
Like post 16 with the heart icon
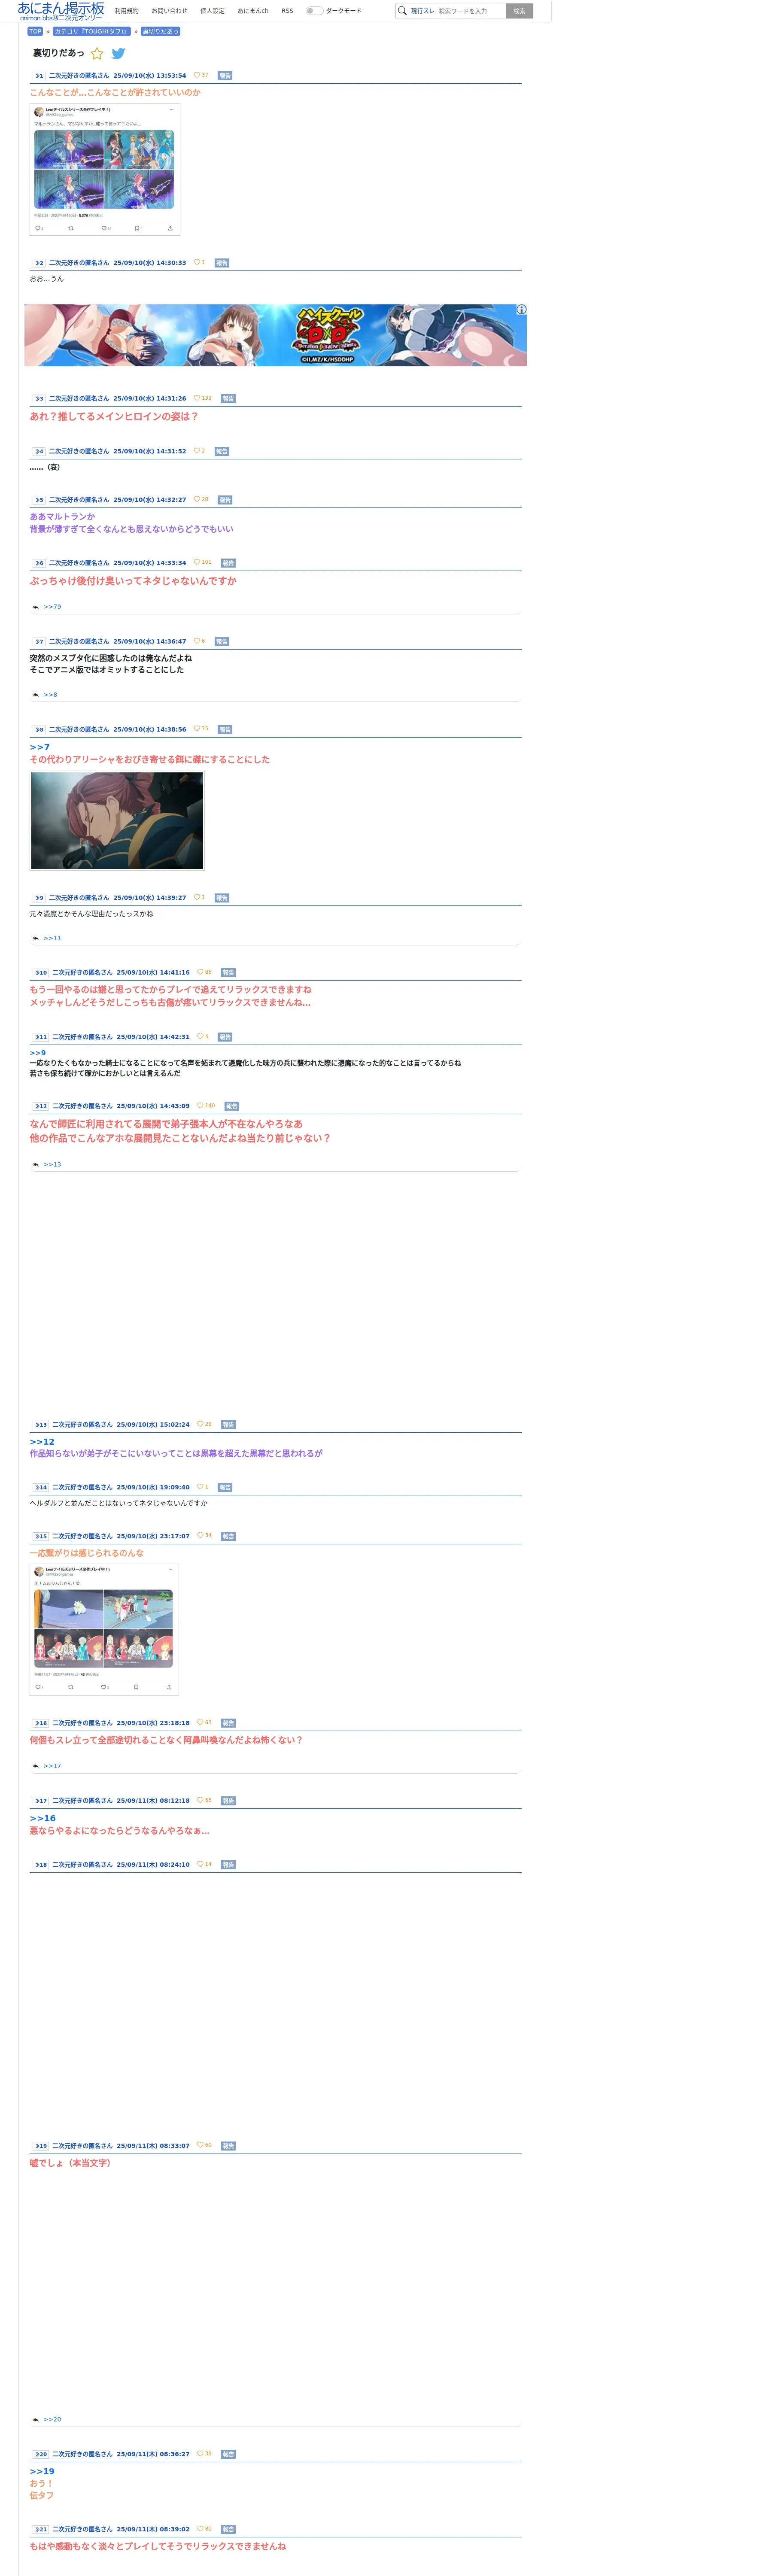tap(200, 1722)
